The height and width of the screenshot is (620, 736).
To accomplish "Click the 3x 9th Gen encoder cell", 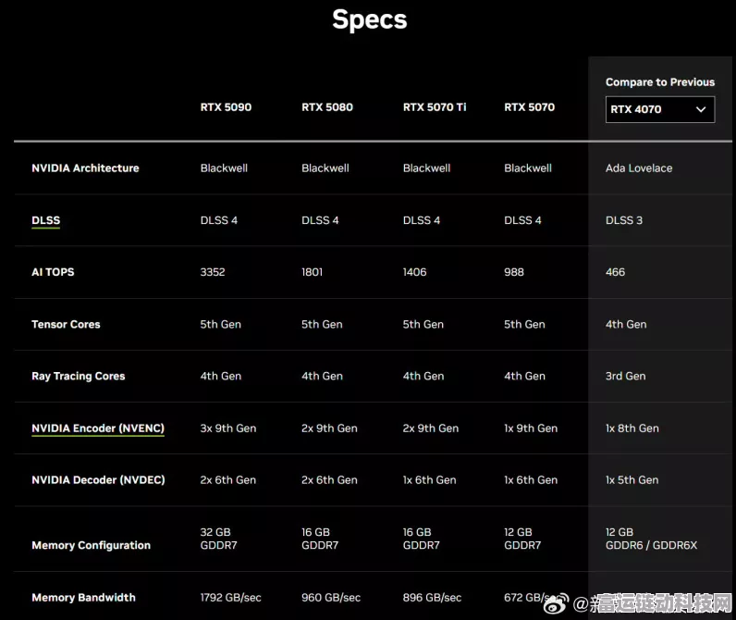I will point(228,428).
